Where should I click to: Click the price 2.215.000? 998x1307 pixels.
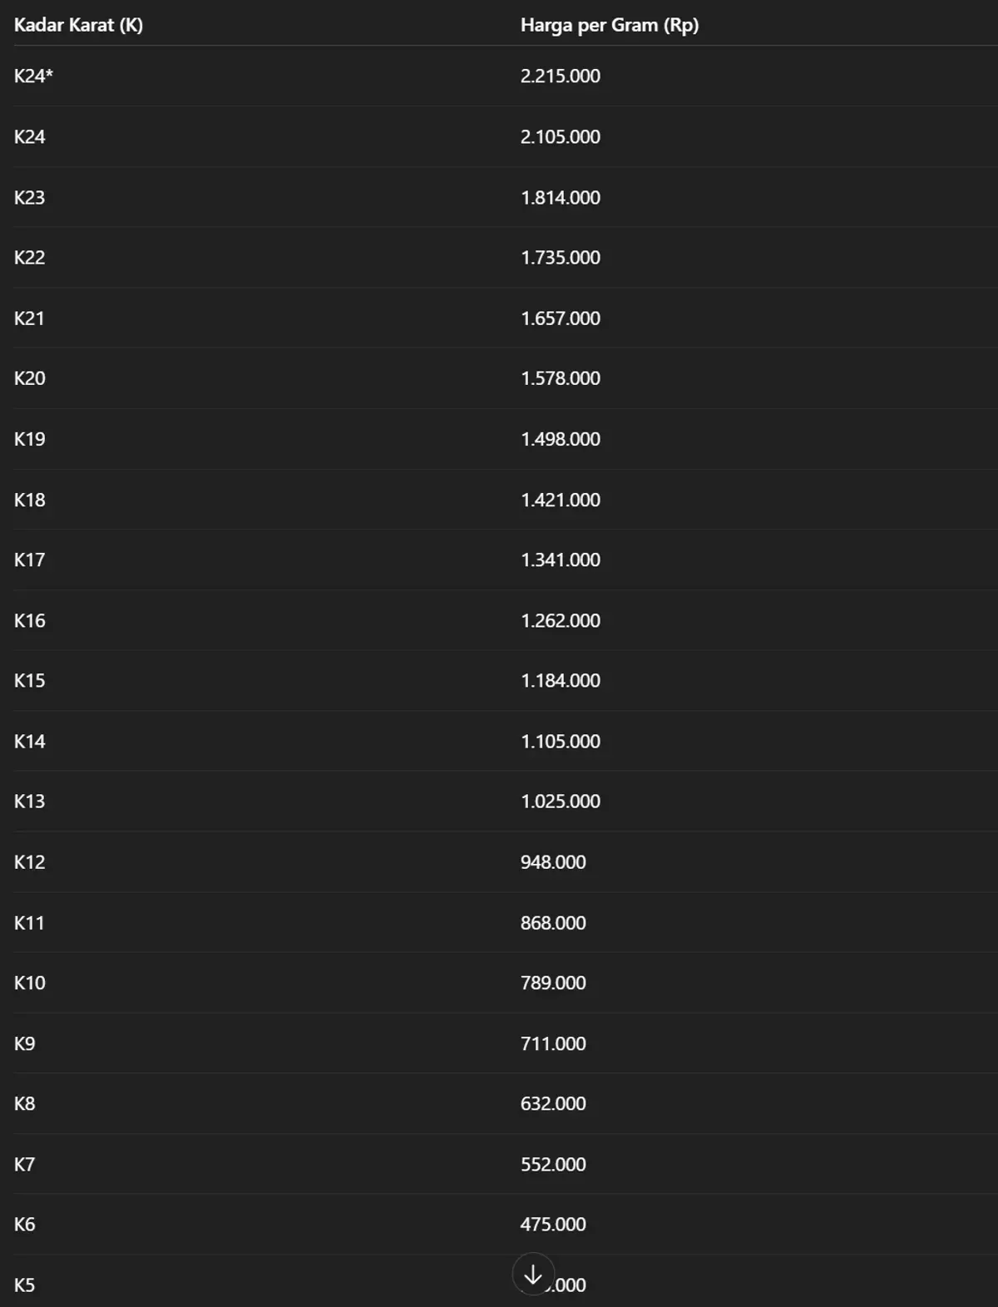[x=560, y=76]
